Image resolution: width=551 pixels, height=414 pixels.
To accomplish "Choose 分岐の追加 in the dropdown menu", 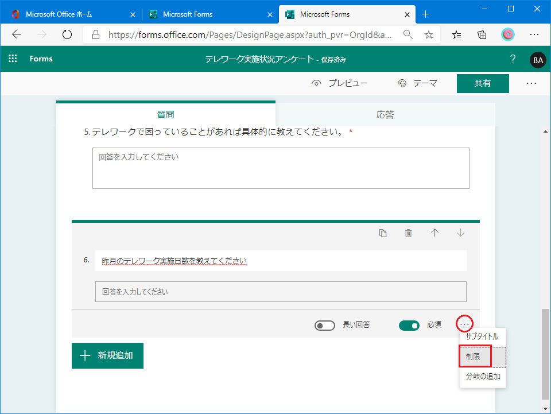I will pos(483,377).
